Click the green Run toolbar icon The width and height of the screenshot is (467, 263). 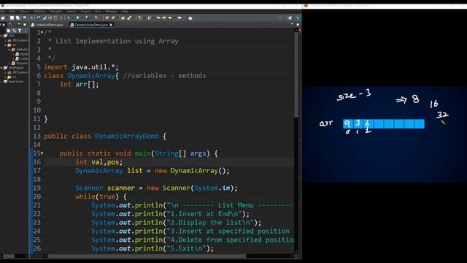[77, 18]
